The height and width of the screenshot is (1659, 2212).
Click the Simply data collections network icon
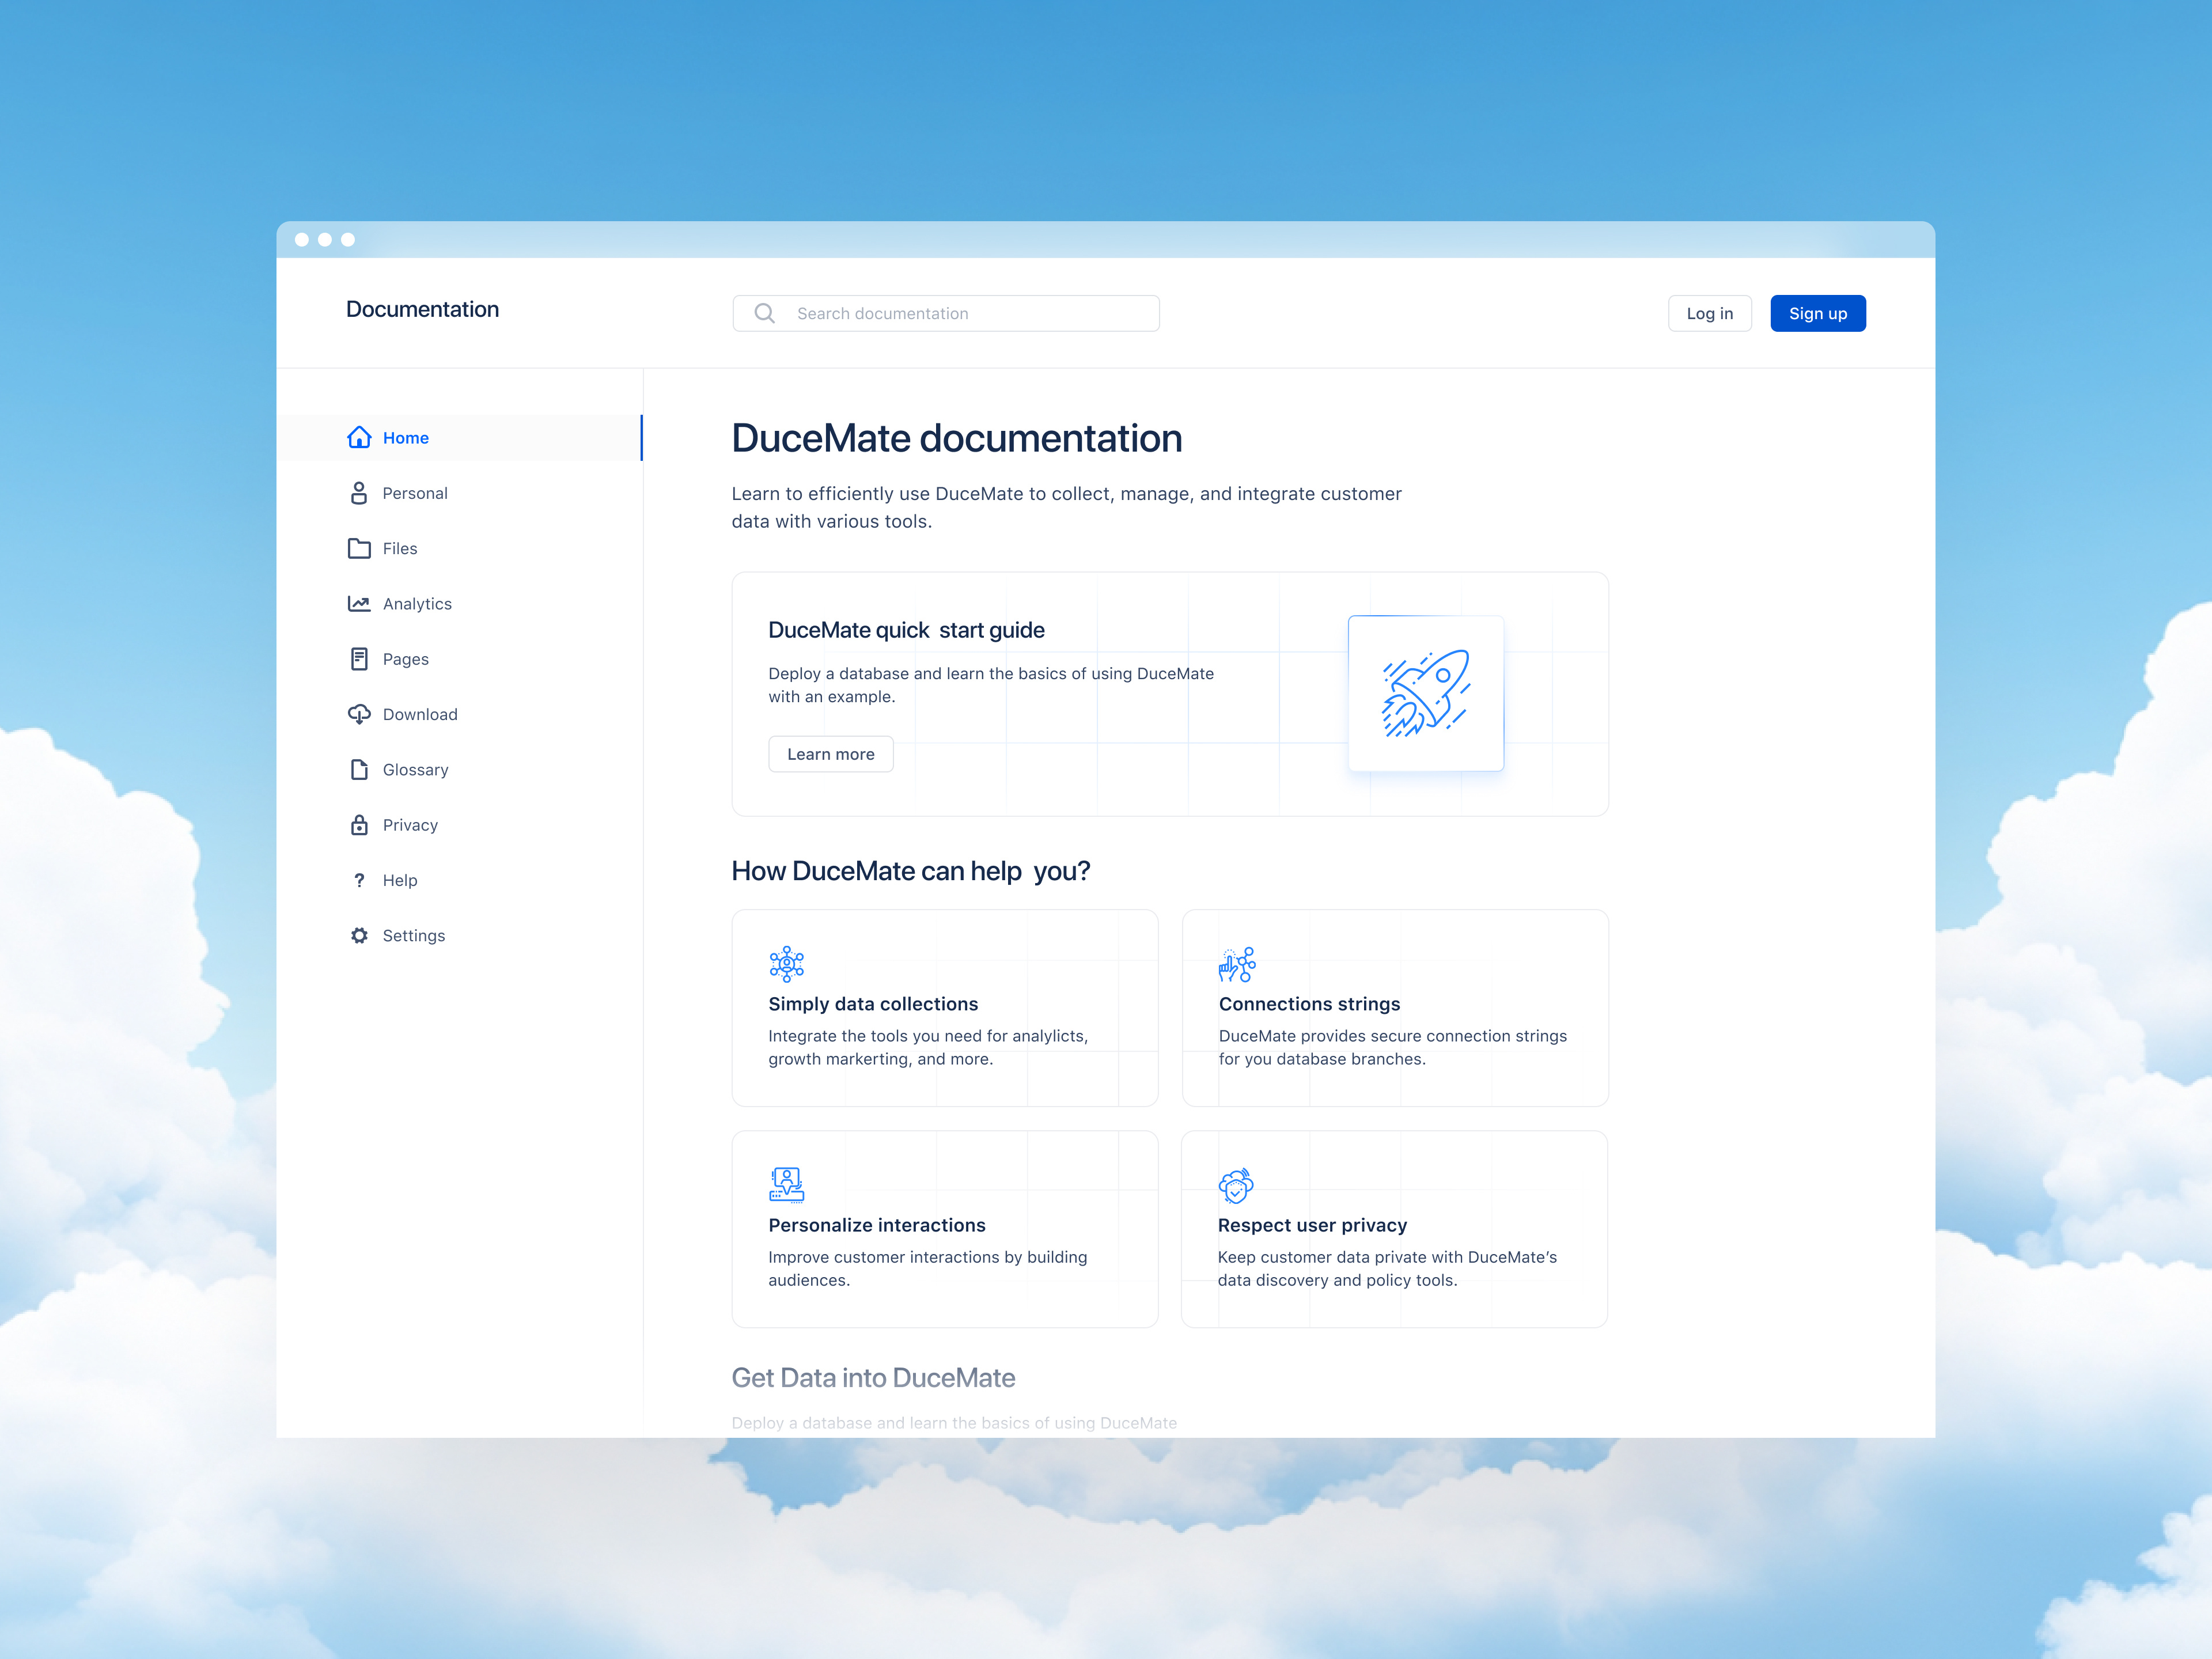click(x=787, y=963)
